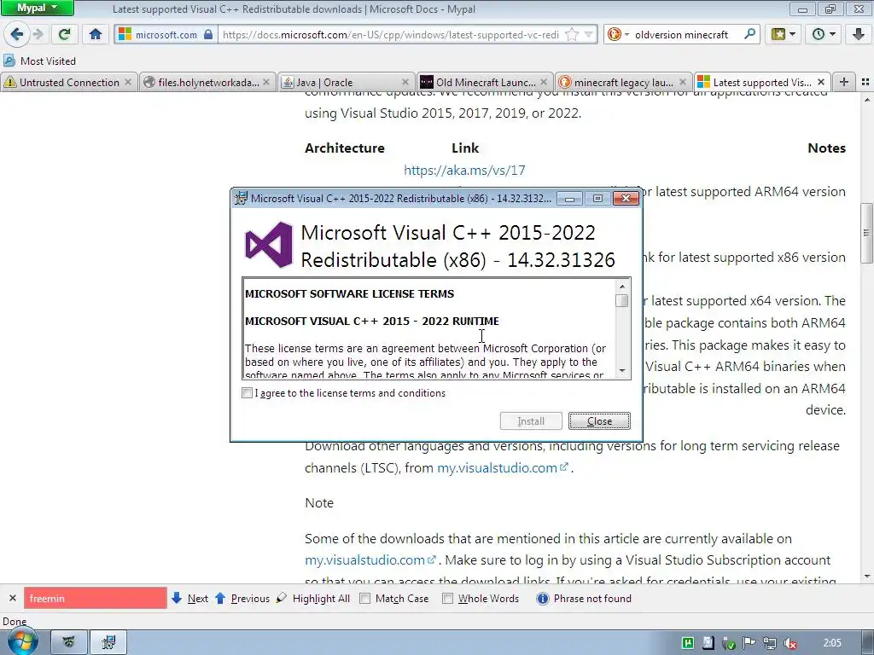Click the Windows Start orb

22,642
